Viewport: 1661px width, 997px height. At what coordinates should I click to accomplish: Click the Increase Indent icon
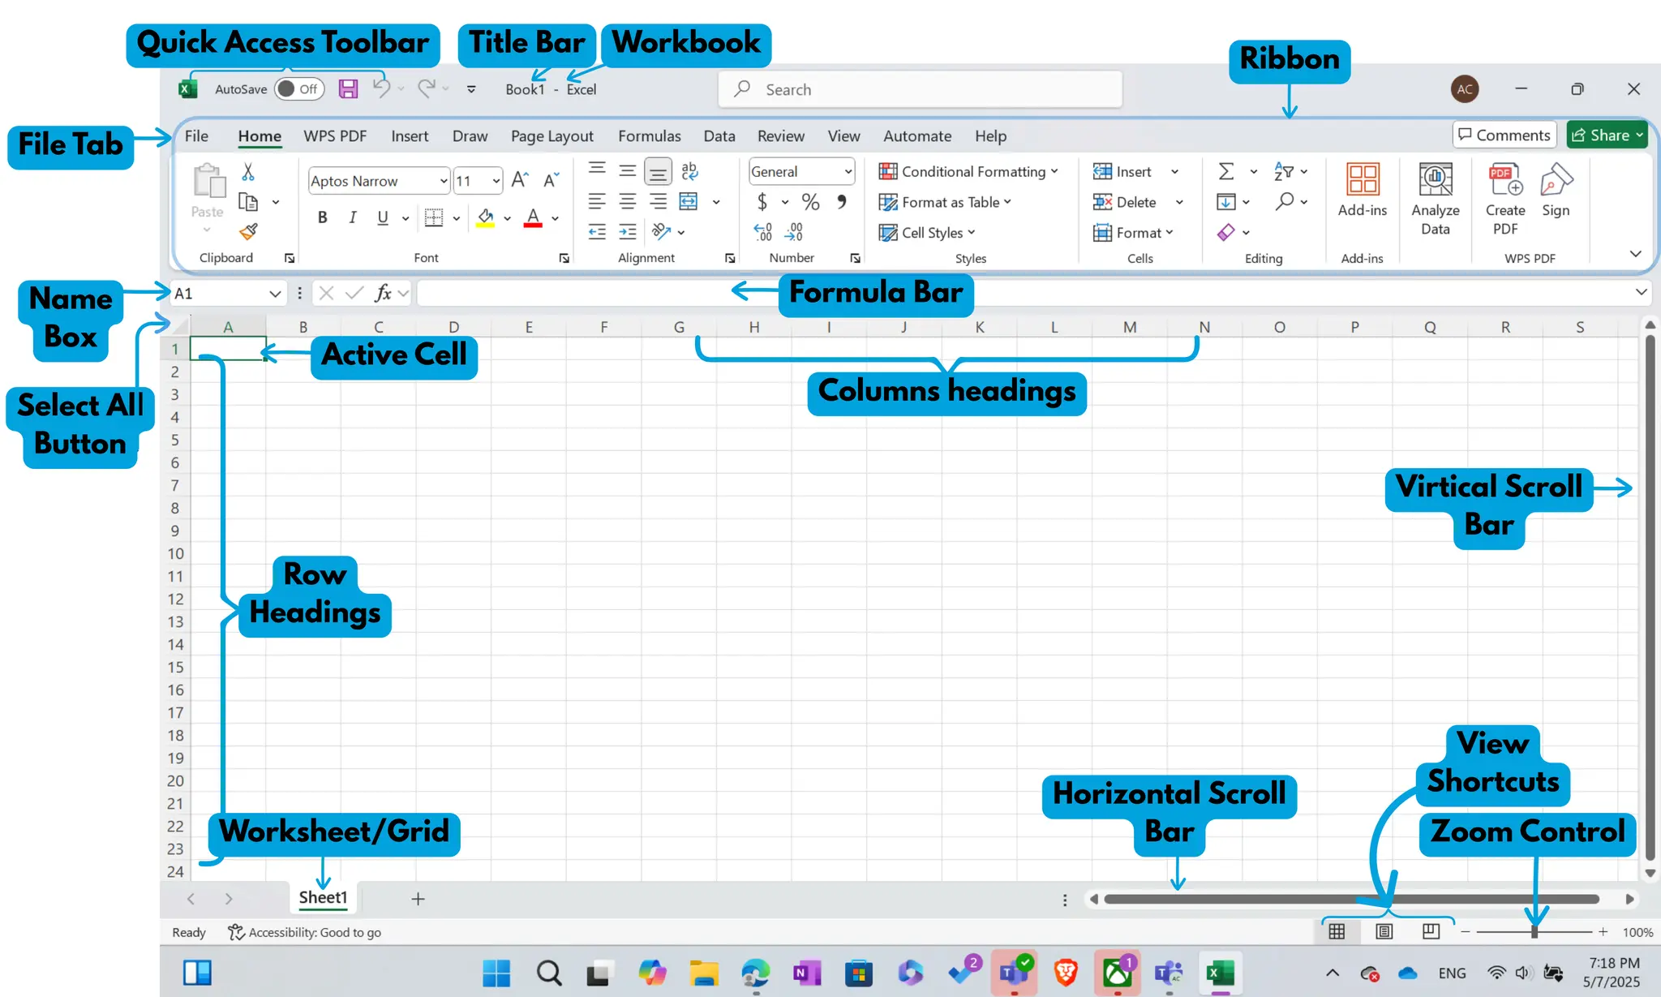(628, 232)
